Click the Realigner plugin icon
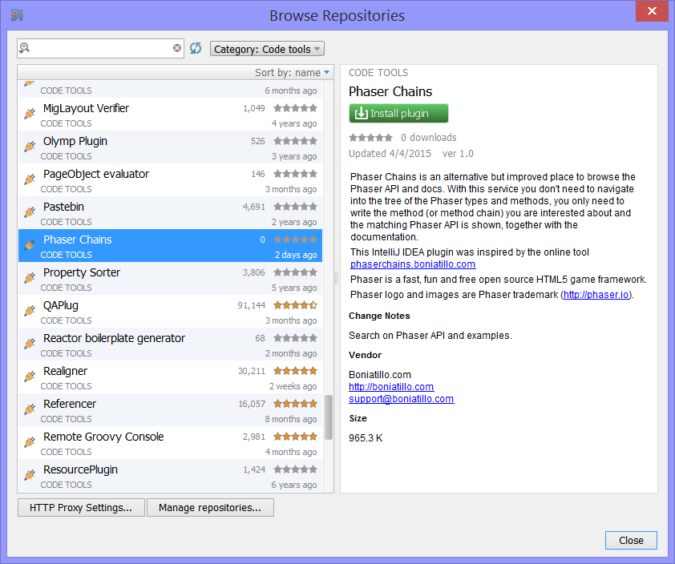The height and width of the screenshot is (564, 675). click(x=30, y=376)
